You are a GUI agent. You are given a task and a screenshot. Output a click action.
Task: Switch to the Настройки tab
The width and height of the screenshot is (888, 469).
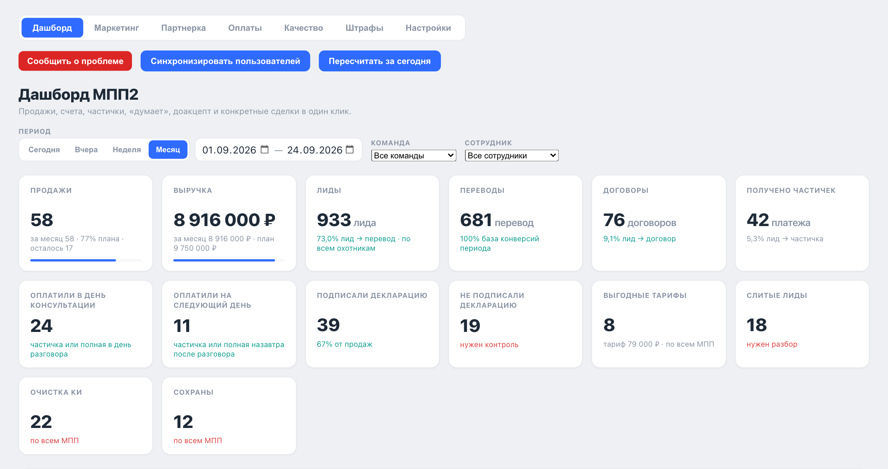428,28
